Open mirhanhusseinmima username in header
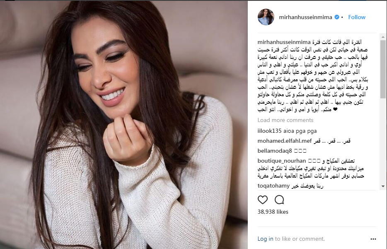Image resolution: width=387 pixels, height=249 pixels. point(305,17)
